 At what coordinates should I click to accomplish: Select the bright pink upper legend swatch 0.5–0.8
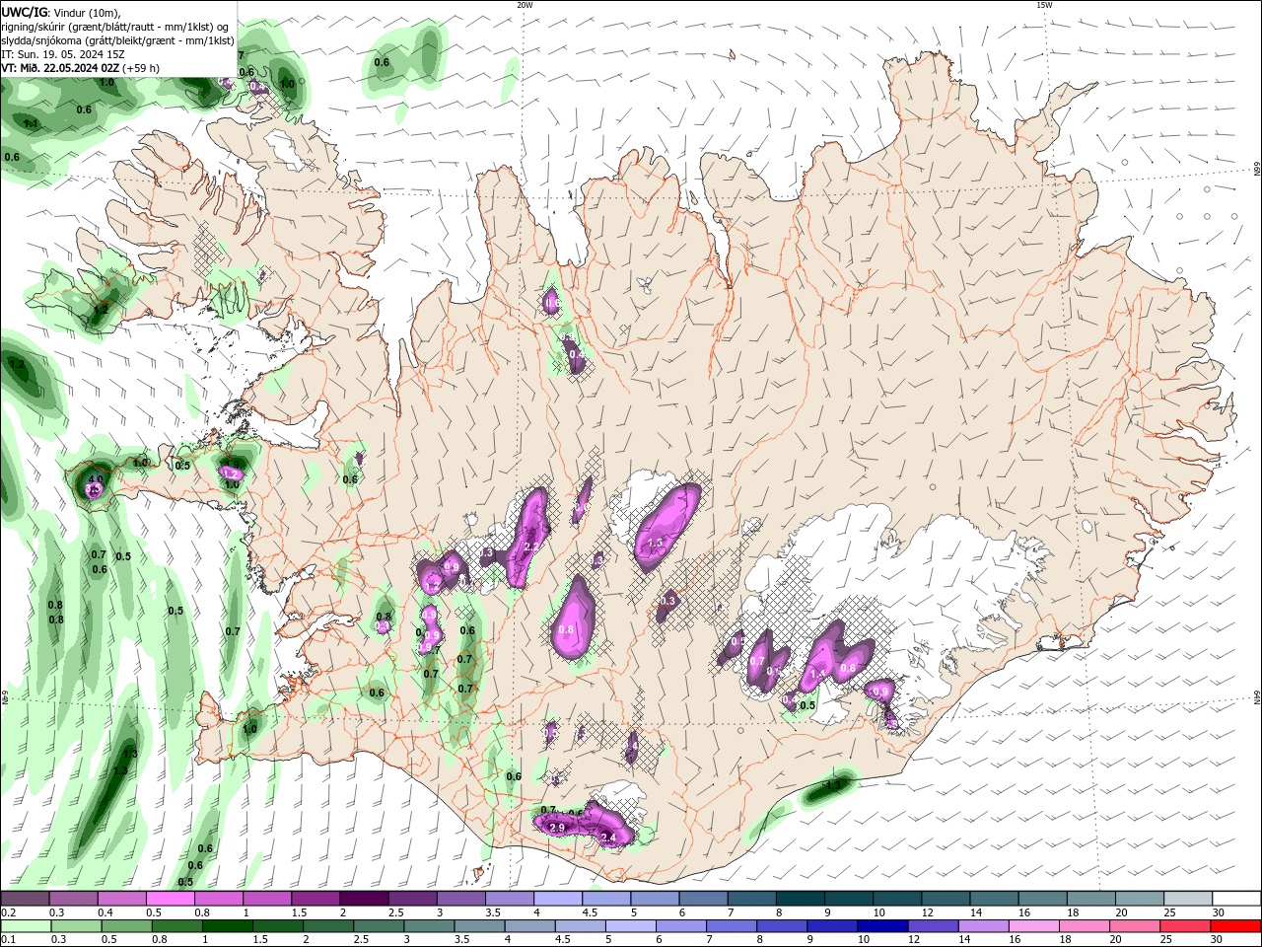tap(172, 899)
